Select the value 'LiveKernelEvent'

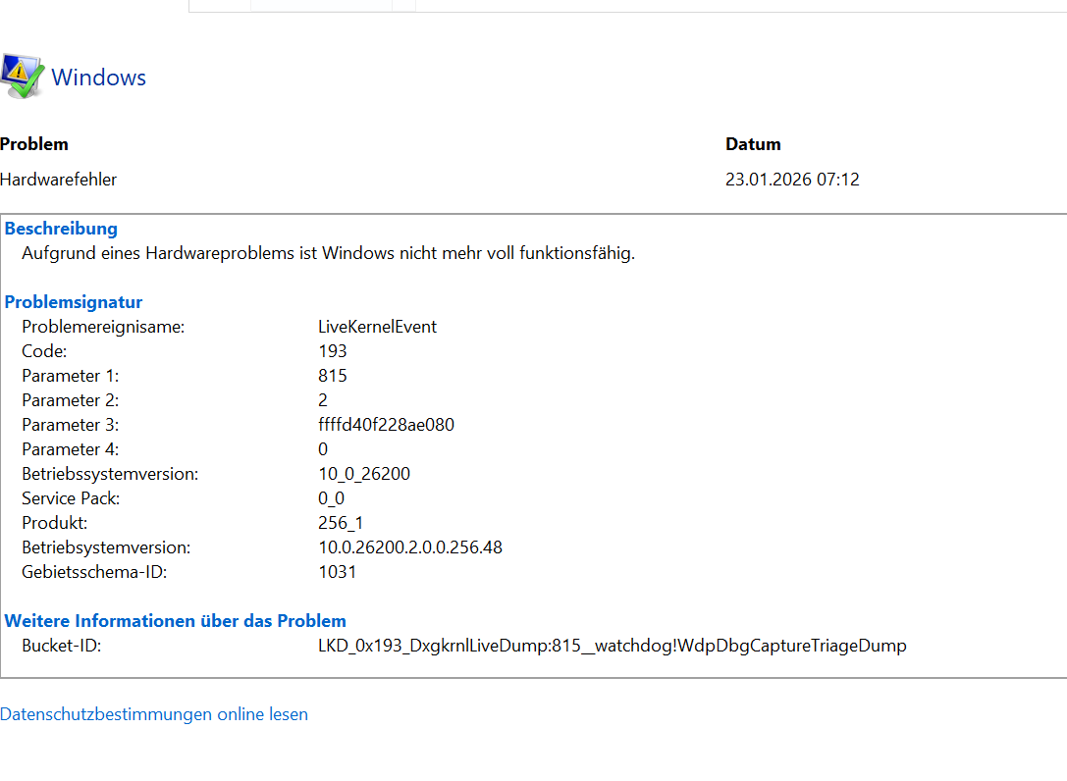(x=377, y=327)
